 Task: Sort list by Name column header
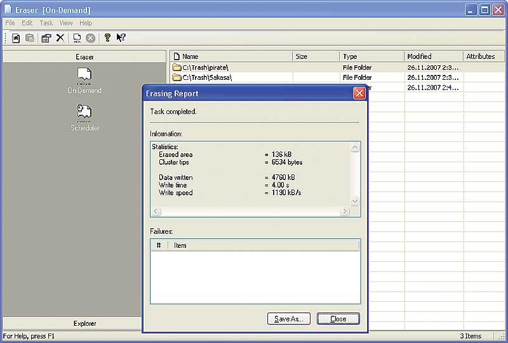231,56
